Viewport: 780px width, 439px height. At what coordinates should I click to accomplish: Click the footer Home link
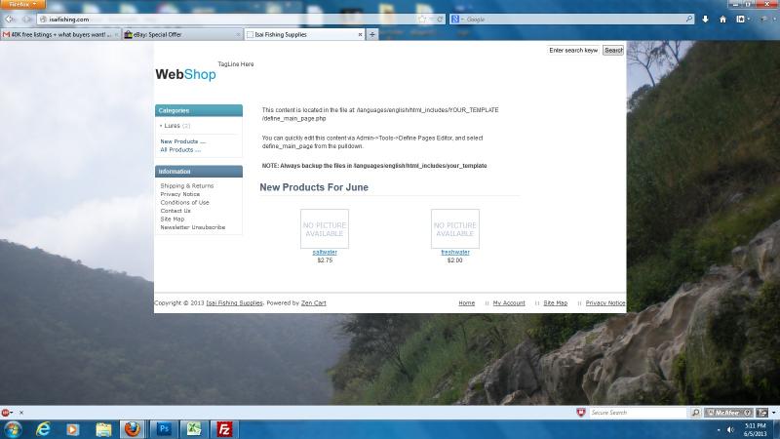click(x=467, y=303)
